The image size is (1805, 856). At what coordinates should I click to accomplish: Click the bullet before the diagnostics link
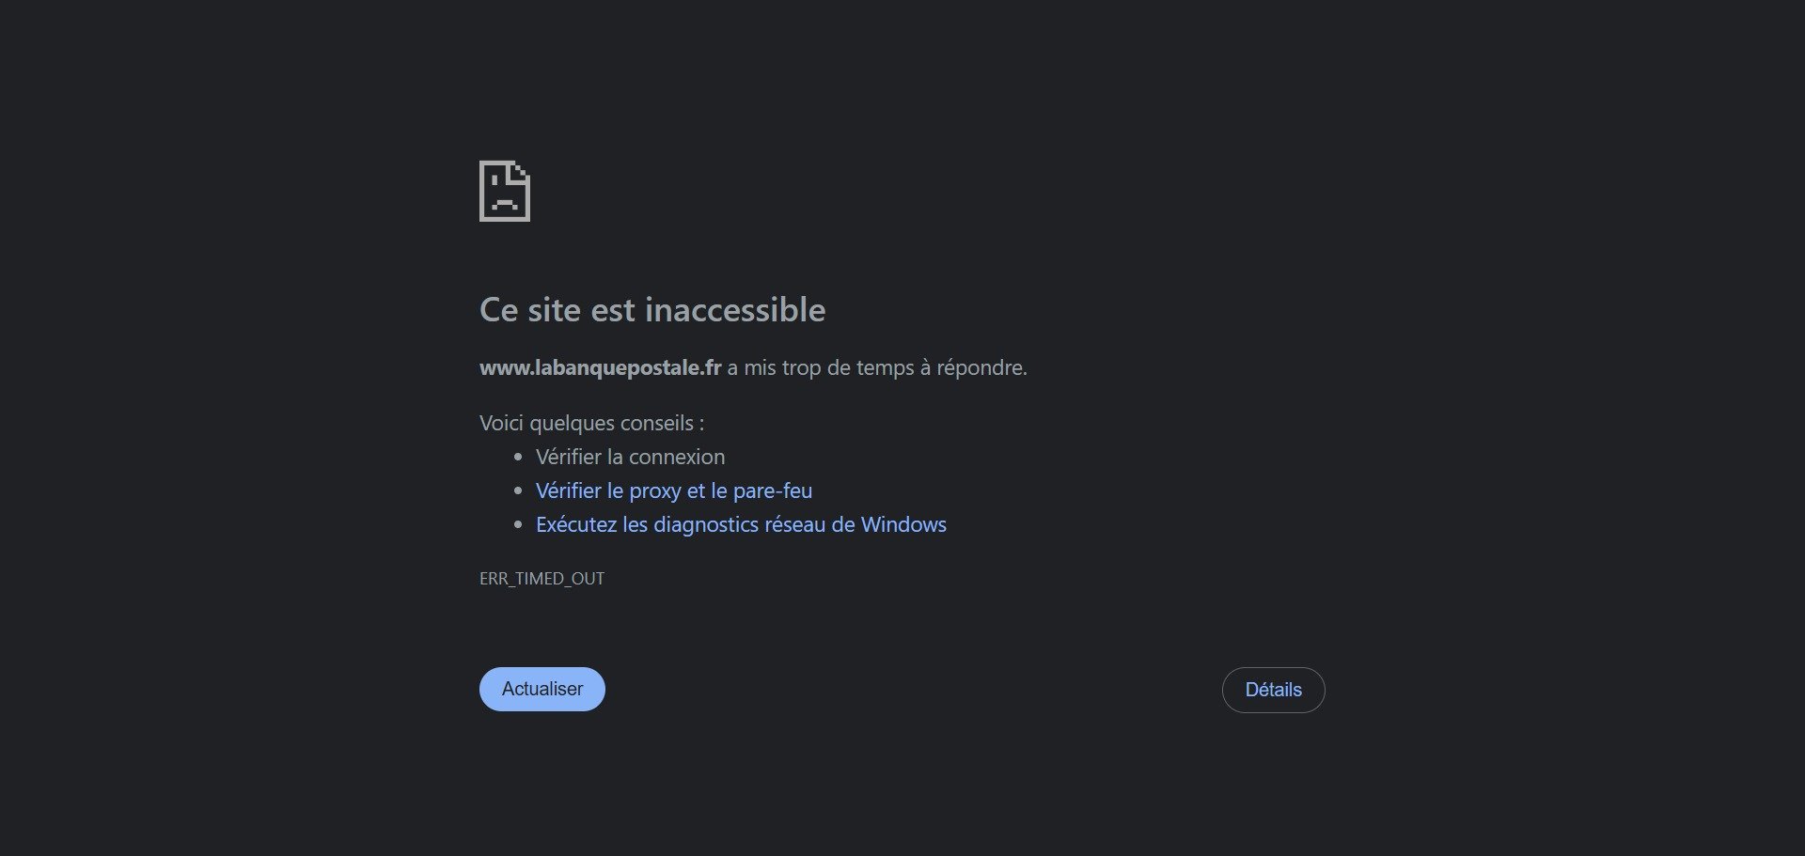coord(518,524)
